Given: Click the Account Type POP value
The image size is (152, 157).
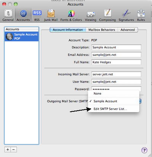Looking at the screenshot, I should 94,40.
